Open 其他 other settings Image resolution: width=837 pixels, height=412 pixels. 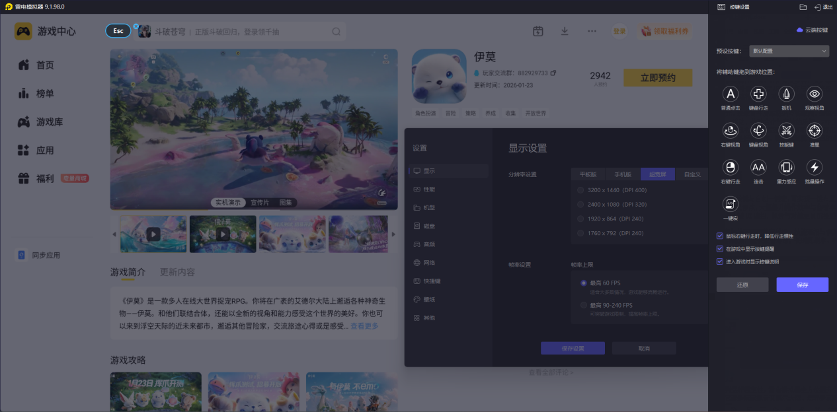tap(448, 318)
